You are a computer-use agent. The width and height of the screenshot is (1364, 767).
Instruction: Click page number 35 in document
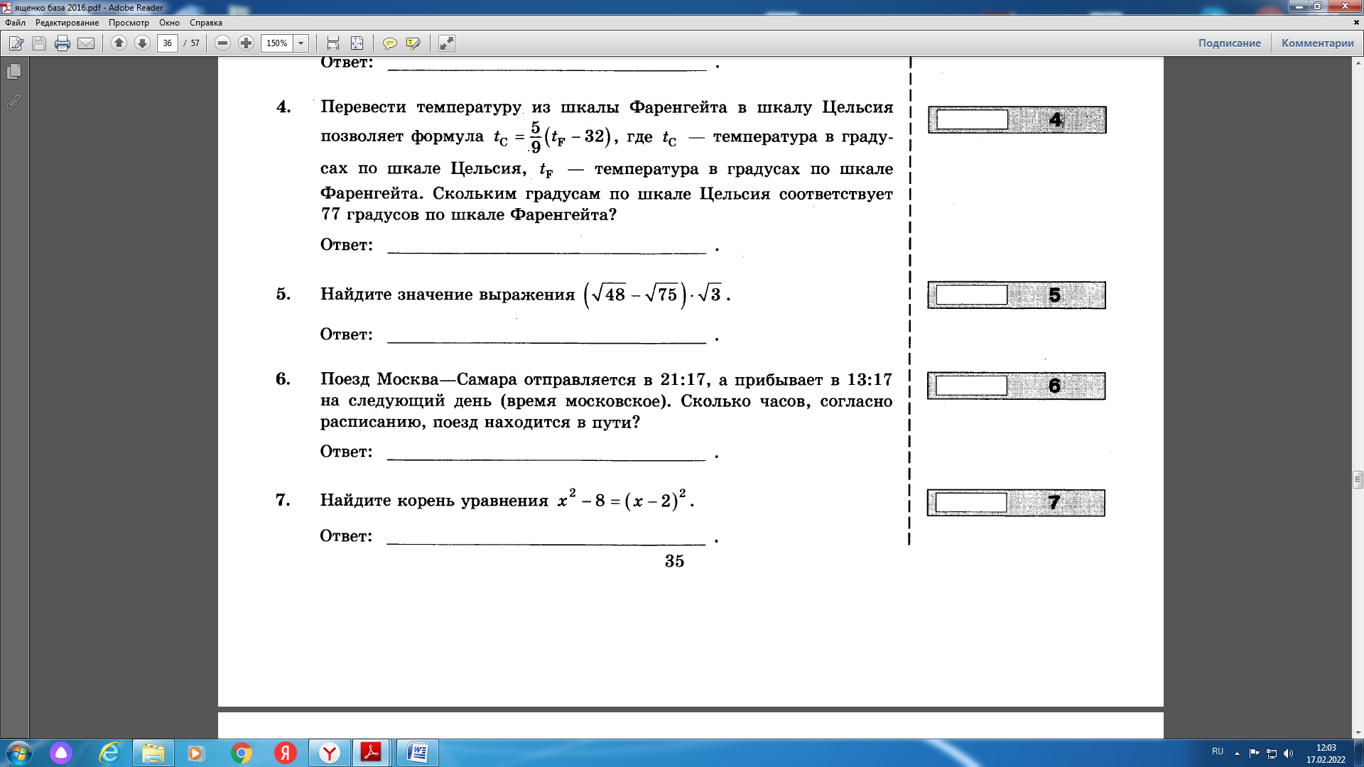coord(675,561)
